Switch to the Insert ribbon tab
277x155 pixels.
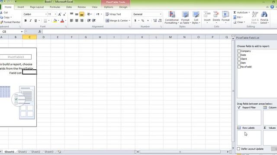(21, 7)
